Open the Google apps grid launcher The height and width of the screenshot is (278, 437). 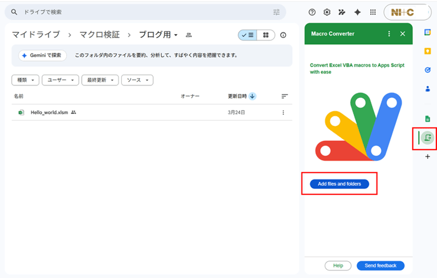point(373,12)
